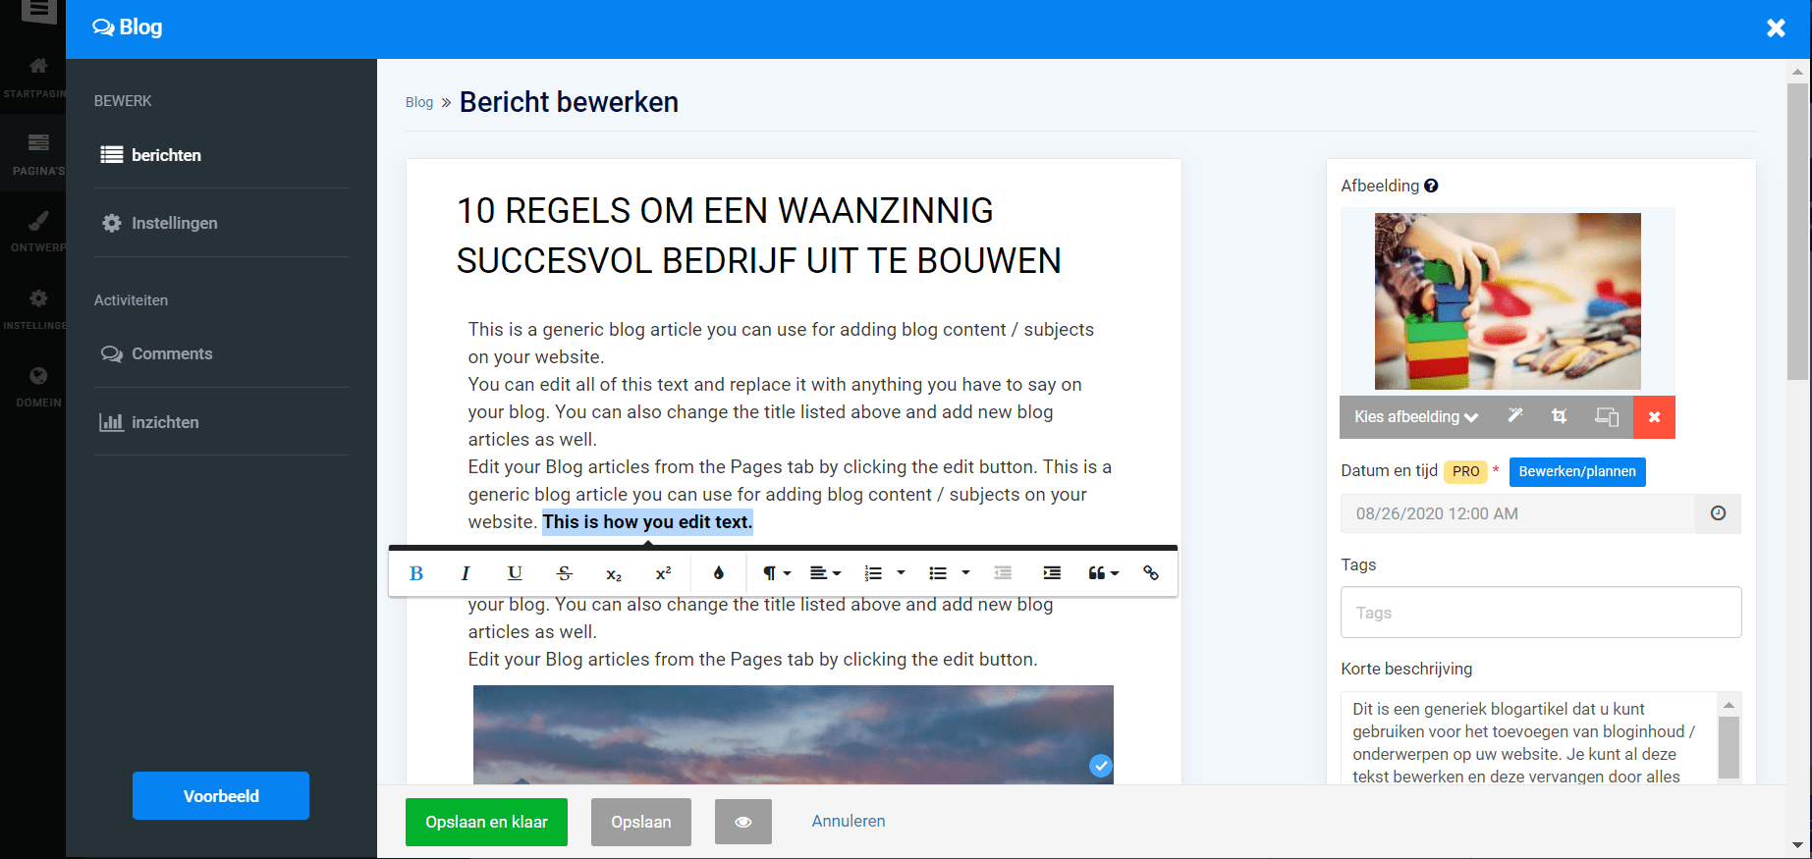Apply italic formatting to selected text

pyautogui.click(x=466, y=573)
